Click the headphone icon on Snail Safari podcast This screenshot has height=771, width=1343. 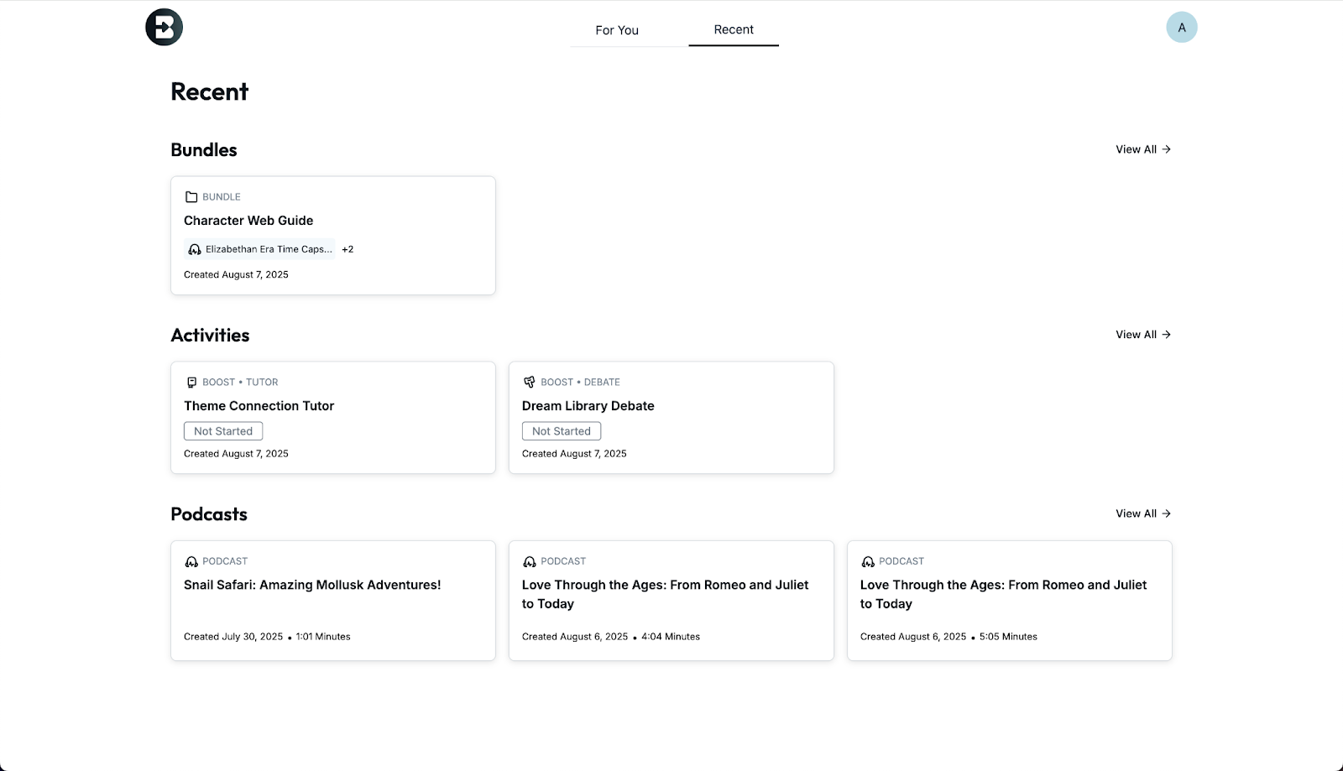(x=191, y=562)
